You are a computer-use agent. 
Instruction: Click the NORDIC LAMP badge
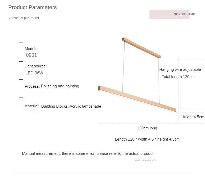(184, 14)
